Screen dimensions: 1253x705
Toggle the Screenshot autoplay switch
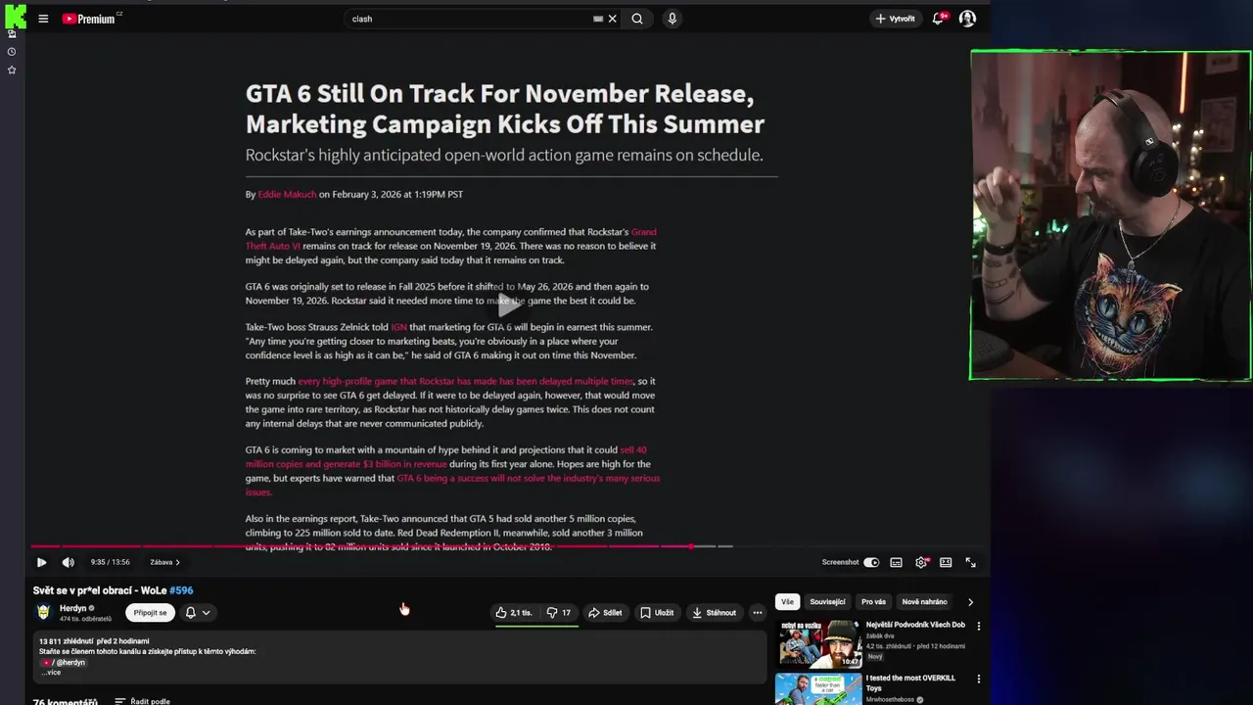tap(871, 562)
